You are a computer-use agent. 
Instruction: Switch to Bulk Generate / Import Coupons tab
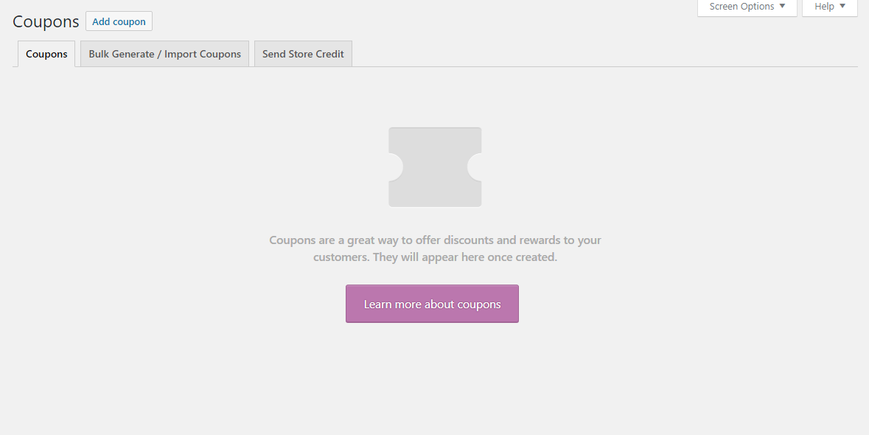click(x=164, y=54)
